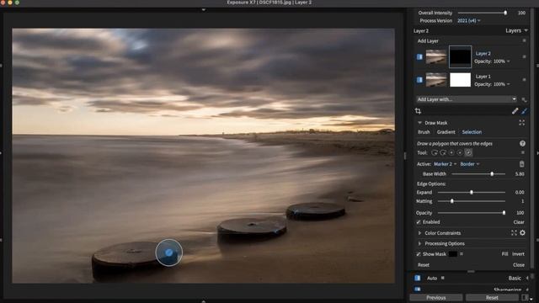Select the mask brush tool icon

pos(524,111)
